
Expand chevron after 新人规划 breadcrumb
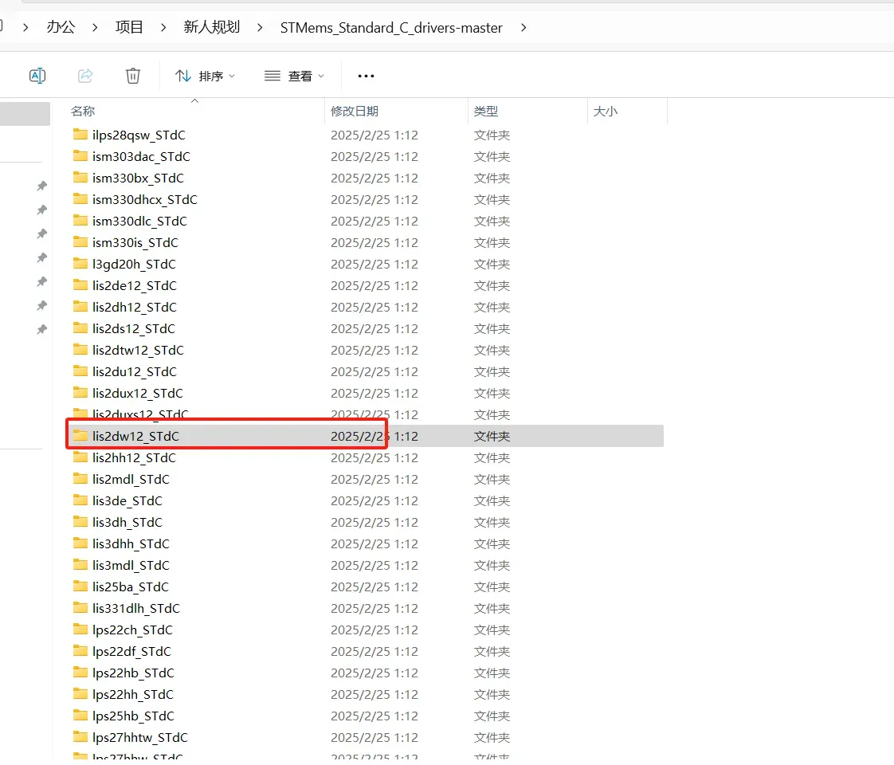pyautogui.click(x=260, y=27)
